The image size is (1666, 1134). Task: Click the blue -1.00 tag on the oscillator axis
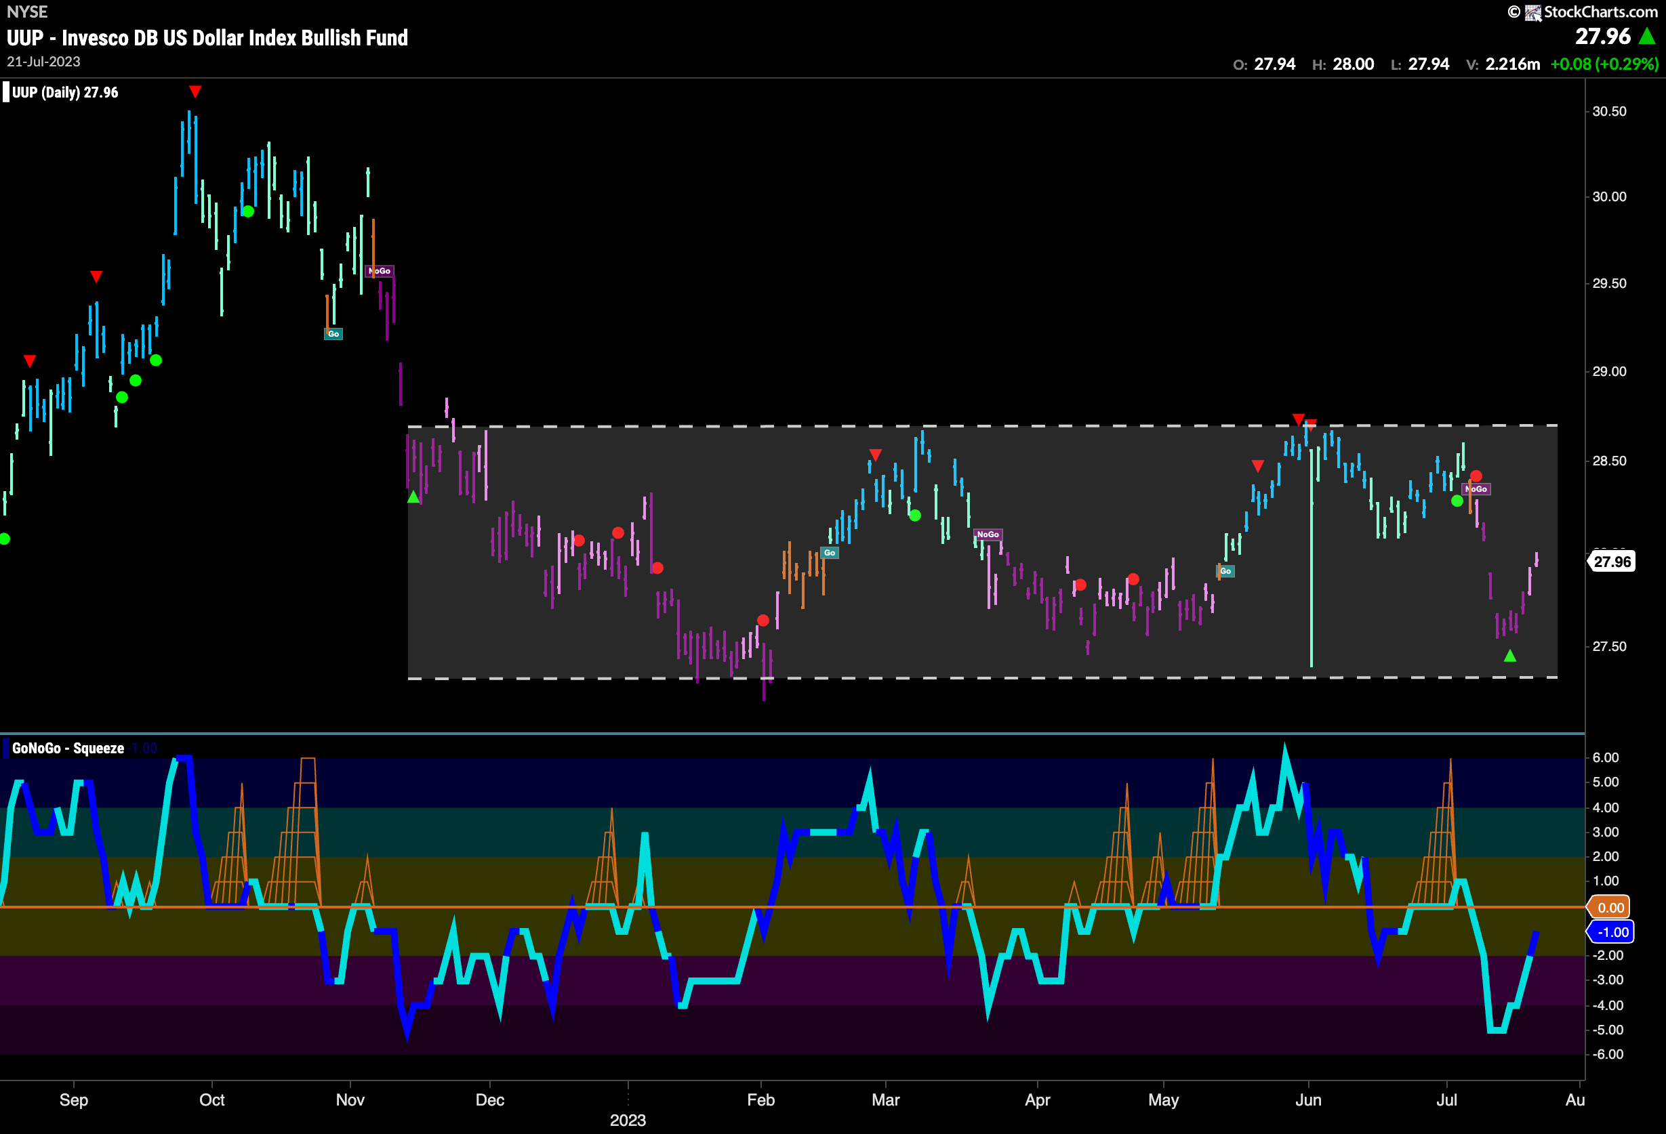click(1612, 932)
